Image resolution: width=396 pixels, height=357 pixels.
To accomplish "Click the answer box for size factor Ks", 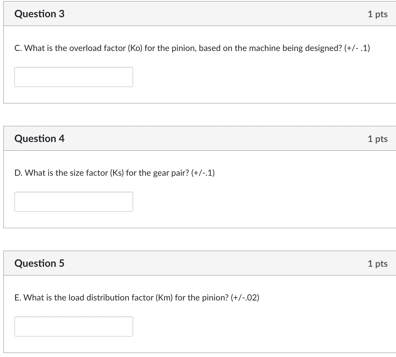I will coord(73,201).
